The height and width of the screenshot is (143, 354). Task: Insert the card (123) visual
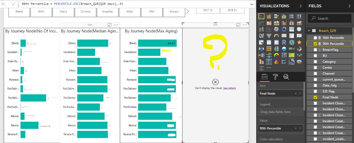(284, 36)
